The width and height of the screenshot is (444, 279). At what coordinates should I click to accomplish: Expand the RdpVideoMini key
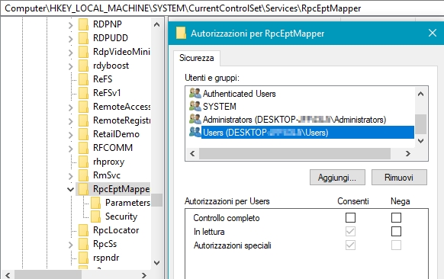(70, 53)
